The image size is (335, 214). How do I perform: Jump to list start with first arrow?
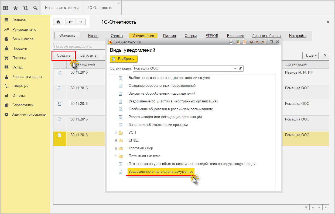[306, 207]
